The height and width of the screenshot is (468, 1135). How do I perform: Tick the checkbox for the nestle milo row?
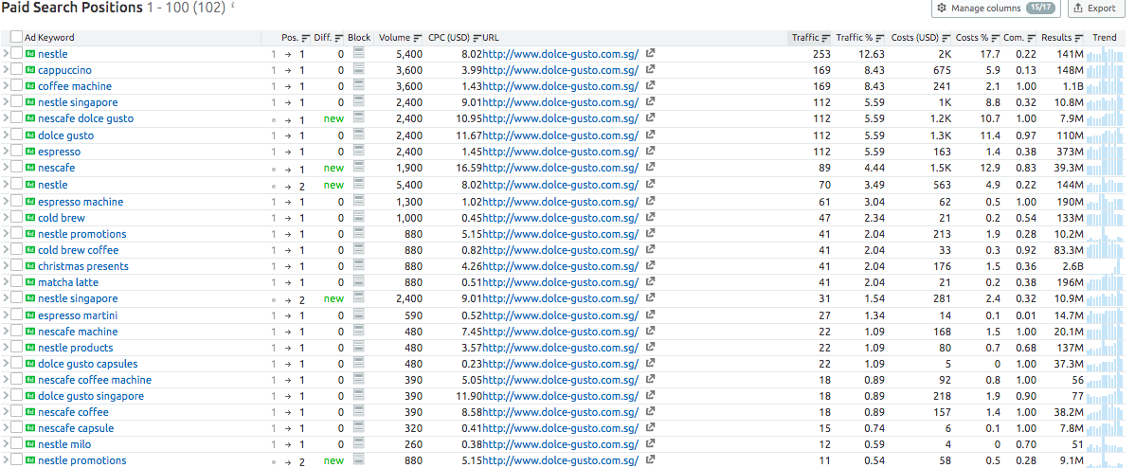point(17,444)
